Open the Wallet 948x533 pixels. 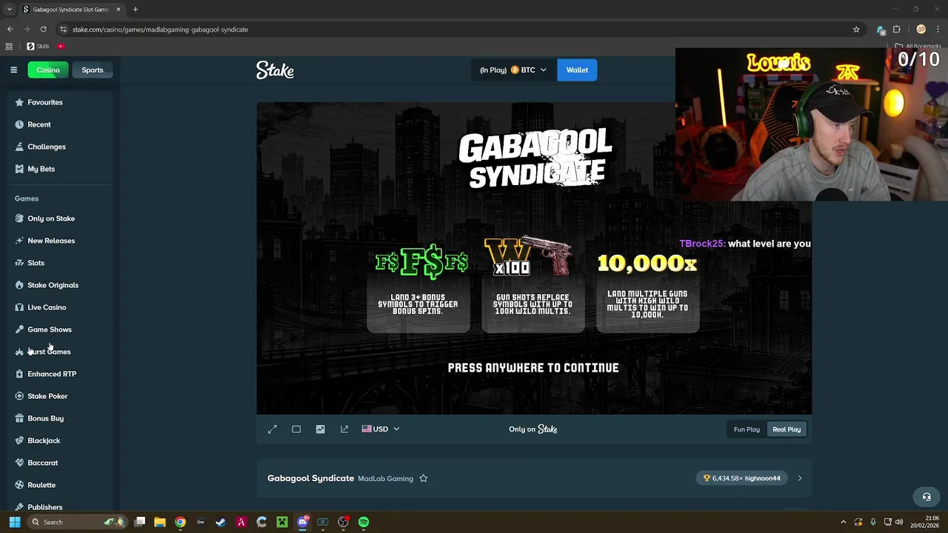tap(577, 70)
